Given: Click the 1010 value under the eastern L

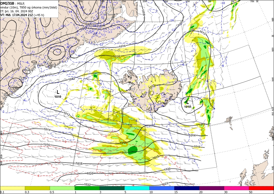Looking at the screenshot, I should tap(187, 107).
